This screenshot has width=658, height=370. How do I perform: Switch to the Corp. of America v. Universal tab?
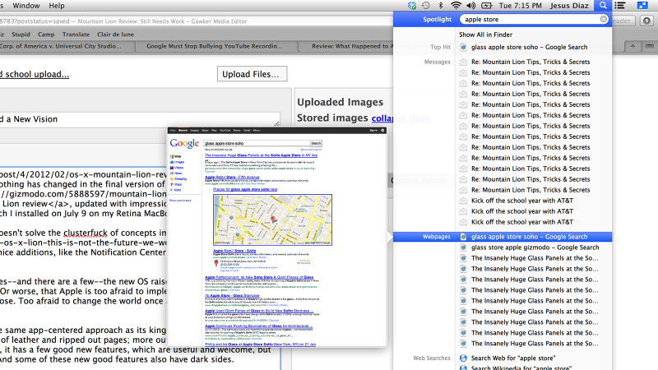pyautogui.click(x=67, y=46)
